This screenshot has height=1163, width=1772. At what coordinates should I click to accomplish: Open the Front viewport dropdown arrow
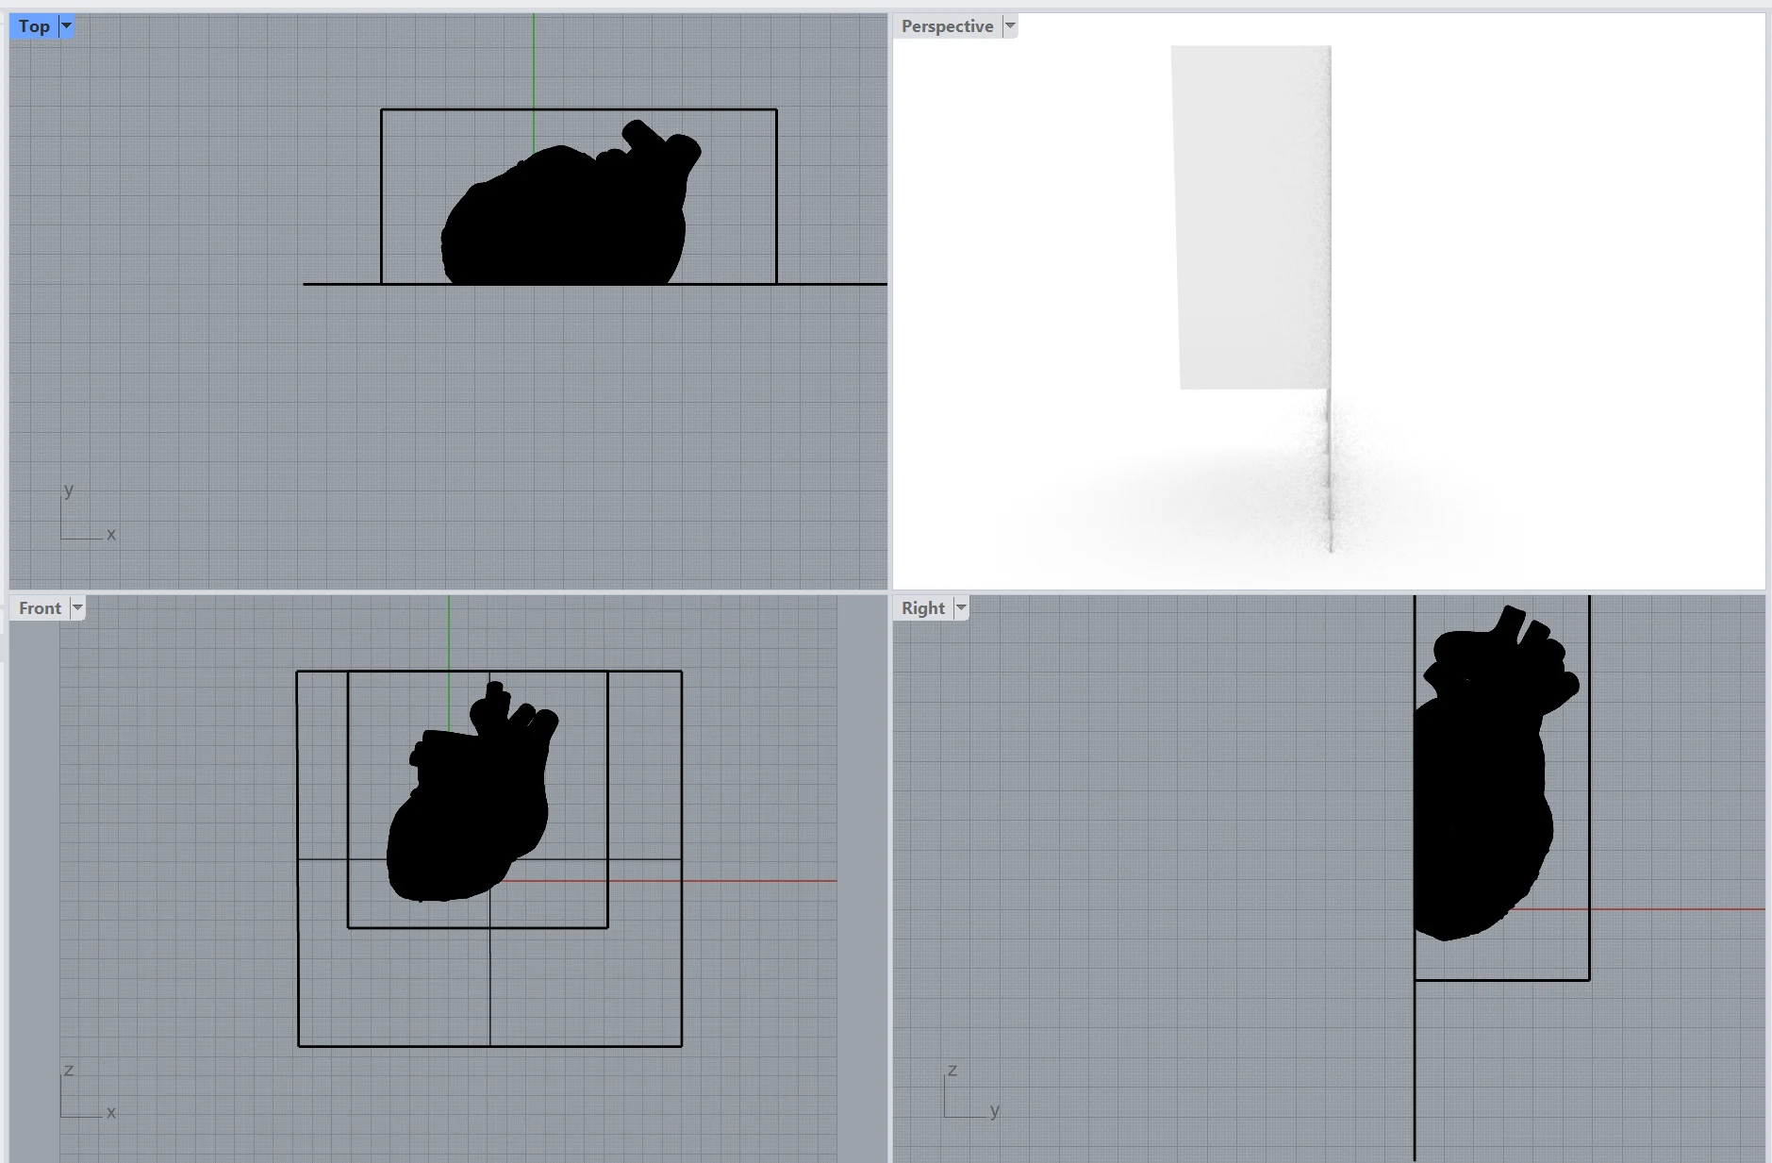coord(77,608)
